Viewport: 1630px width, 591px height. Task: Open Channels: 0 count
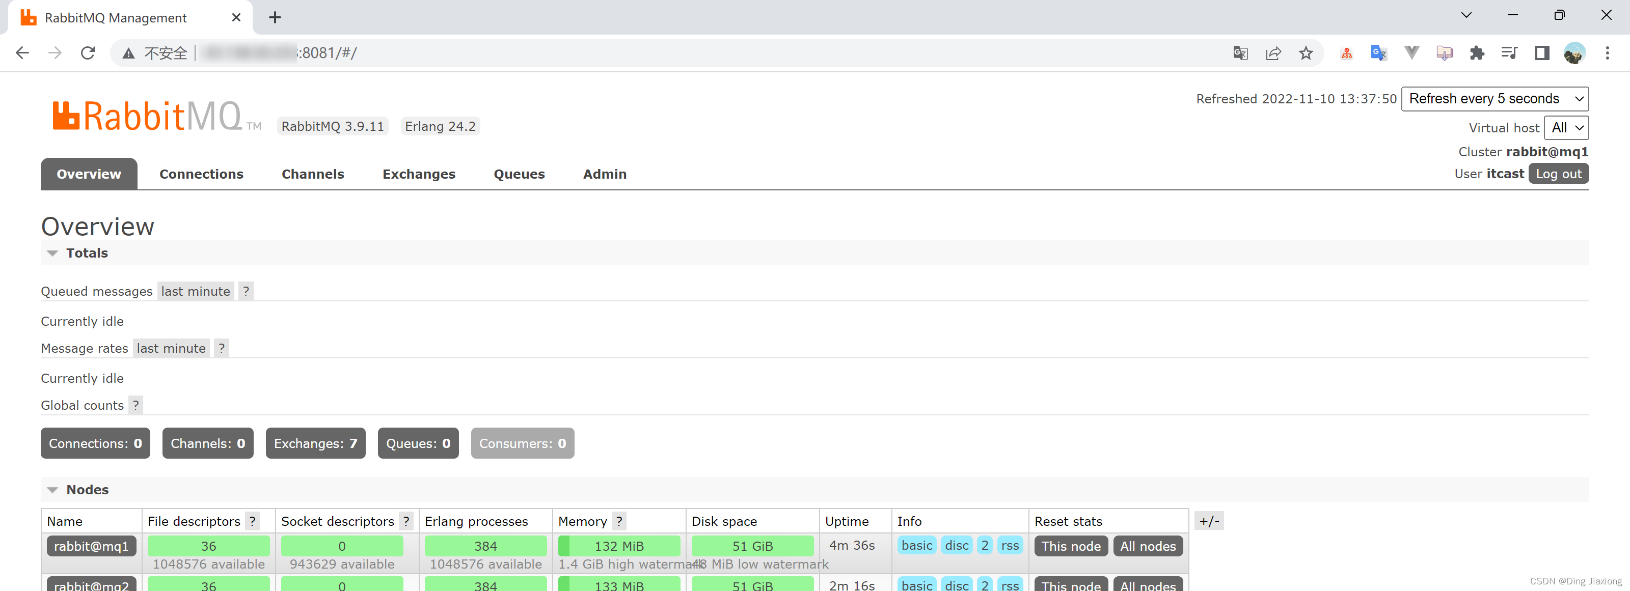click(x=207, y=443)
